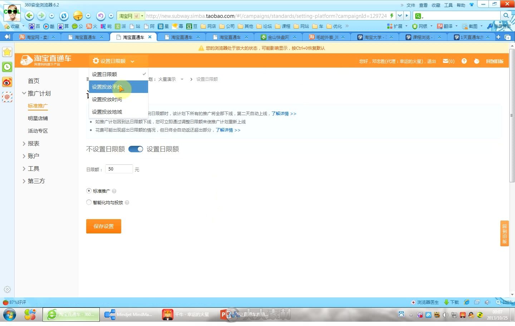Image resolution: width=515 pixels, height=326 pixels.
Task: Expand the 工具 sidebar section
Action: pos(24,168)
